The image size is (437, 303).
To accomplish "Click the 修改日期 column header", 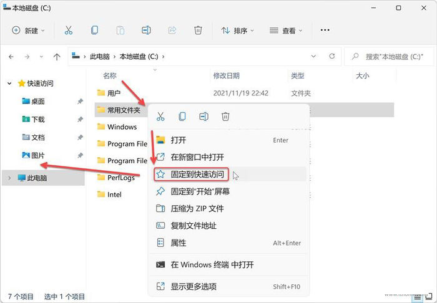I will click(226, 75).
